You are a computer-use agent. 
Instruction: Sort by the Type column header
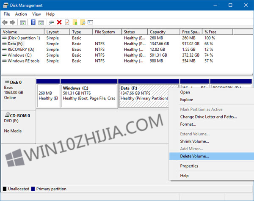click(81, 32)
